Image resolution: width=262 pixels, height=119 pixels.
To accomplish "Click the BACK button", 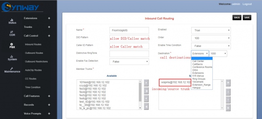I will (237, 18).
